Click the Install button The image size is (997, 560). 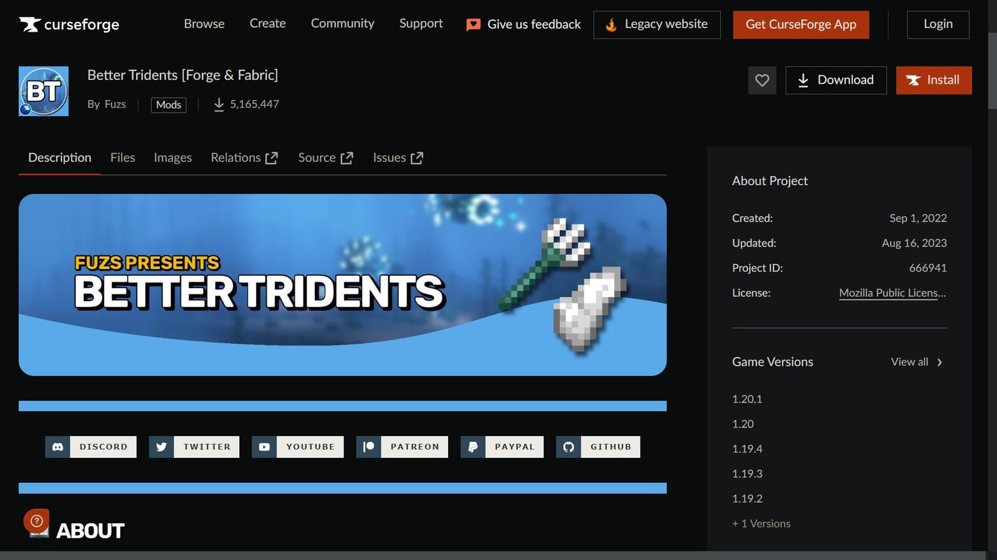[x=933, y=80]
